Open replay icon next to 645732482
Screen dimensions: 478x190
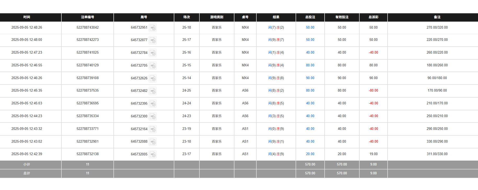(x=153, y=91)
